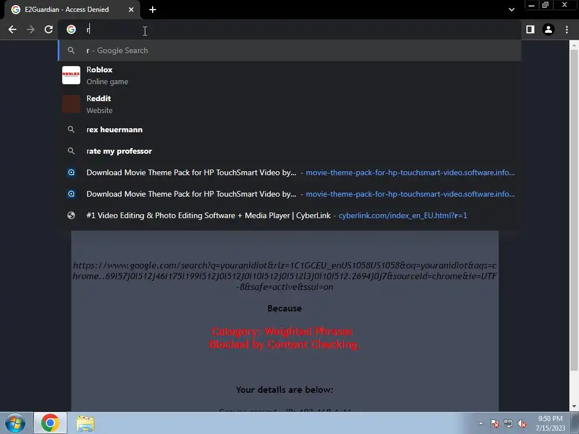Open the side panel icon

pos(530,29)
